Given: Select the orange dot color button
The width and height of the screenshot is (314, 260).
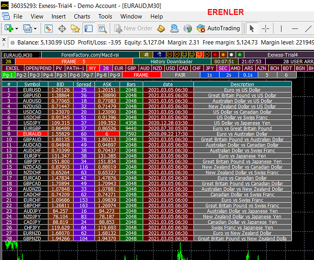Looking at the screenshot, I should (x=223, y=55).
